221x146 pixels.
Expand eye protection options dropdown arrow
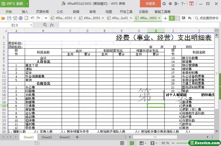coord(156,143)
